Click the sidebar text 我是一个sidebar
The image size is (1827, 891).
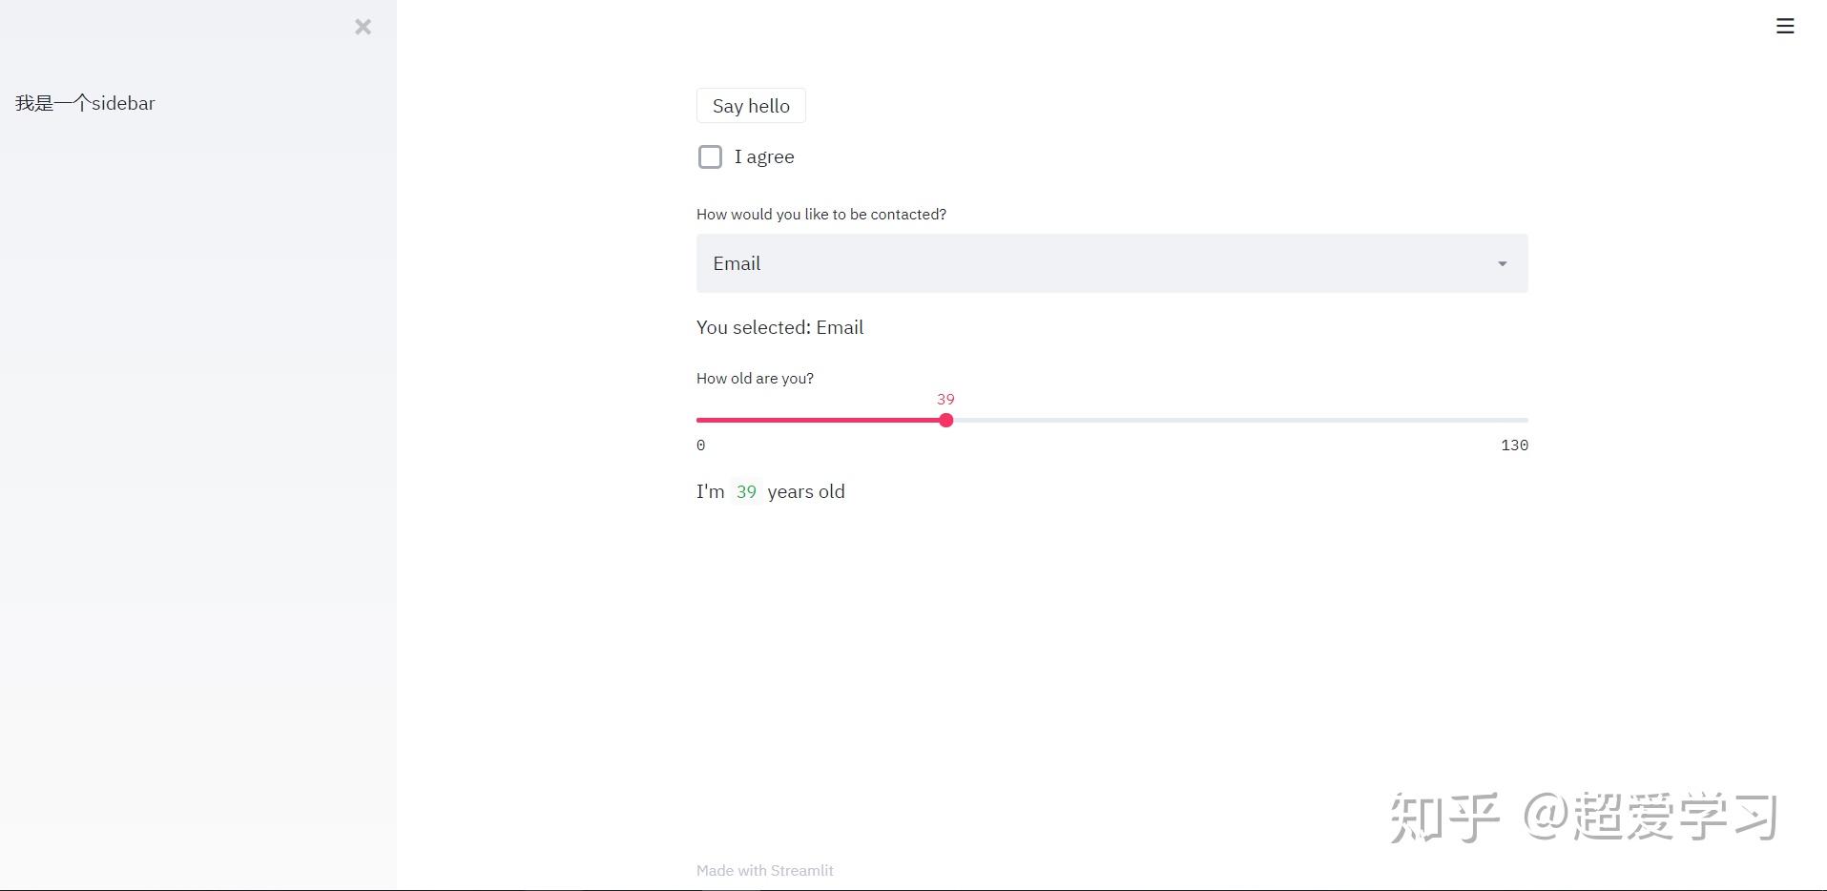85,104
